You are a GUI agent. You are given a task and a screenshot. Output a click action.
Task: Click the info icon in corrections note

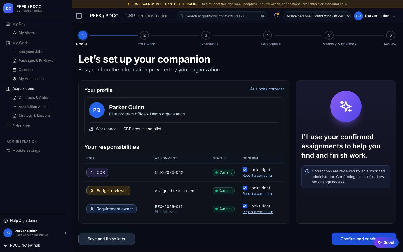pyautogui.click(x=307, y=171)
